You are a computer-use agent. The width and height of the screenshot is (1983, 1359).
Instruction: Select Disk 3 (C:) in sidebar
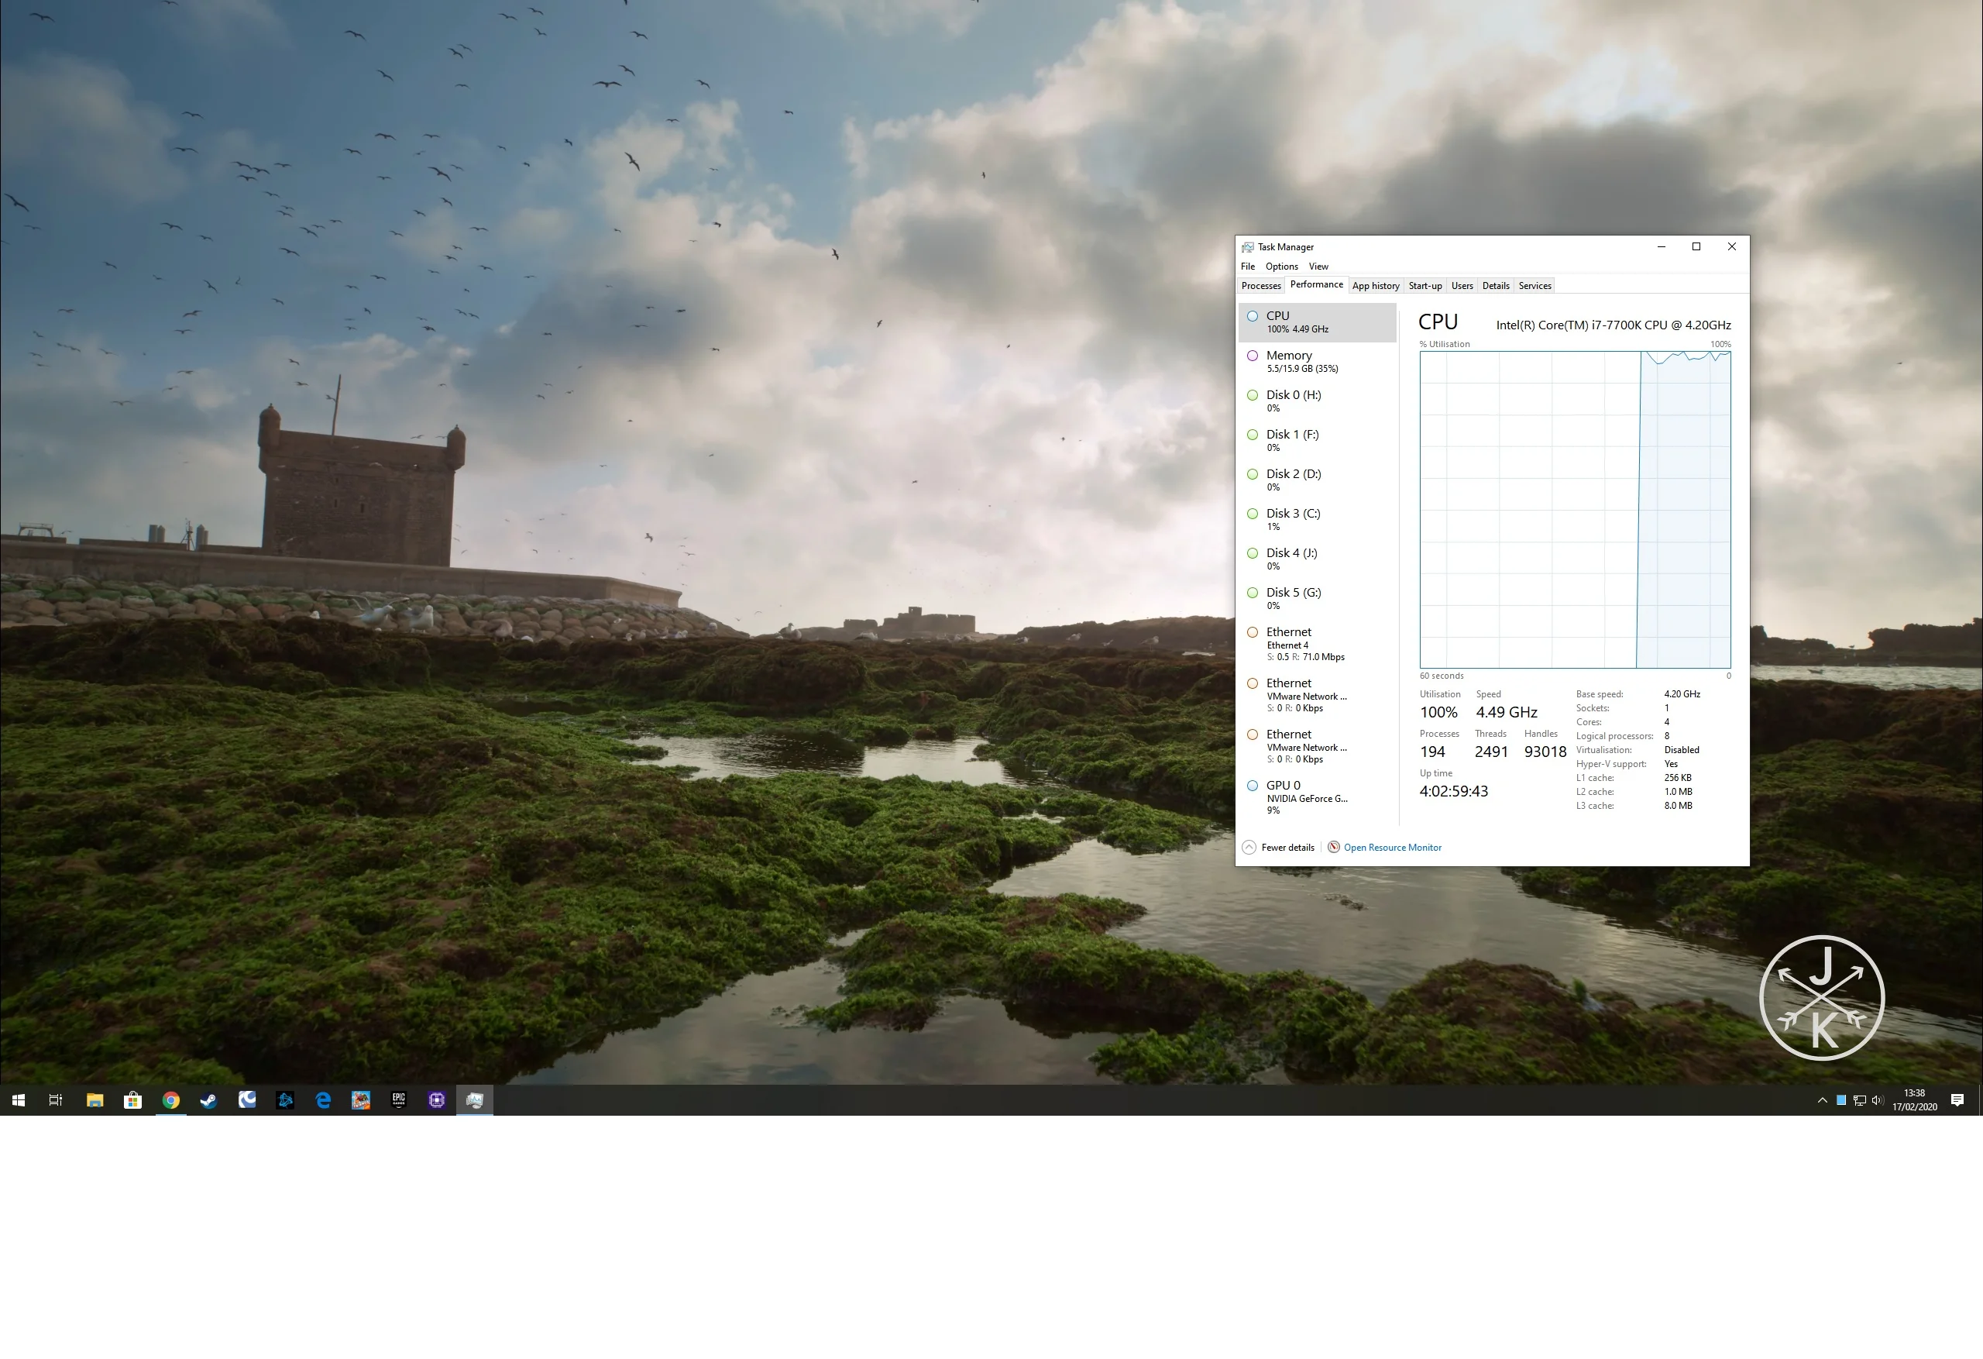1318,520
